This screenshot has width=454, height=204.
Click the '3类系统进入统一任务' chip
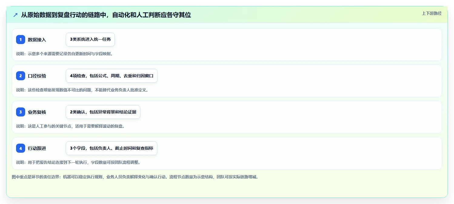pos(90,40)
